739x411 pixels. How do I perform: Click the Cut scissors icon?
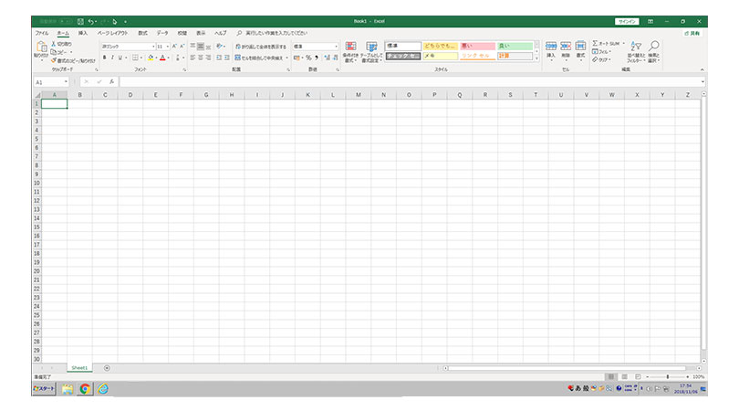[53, 44]
